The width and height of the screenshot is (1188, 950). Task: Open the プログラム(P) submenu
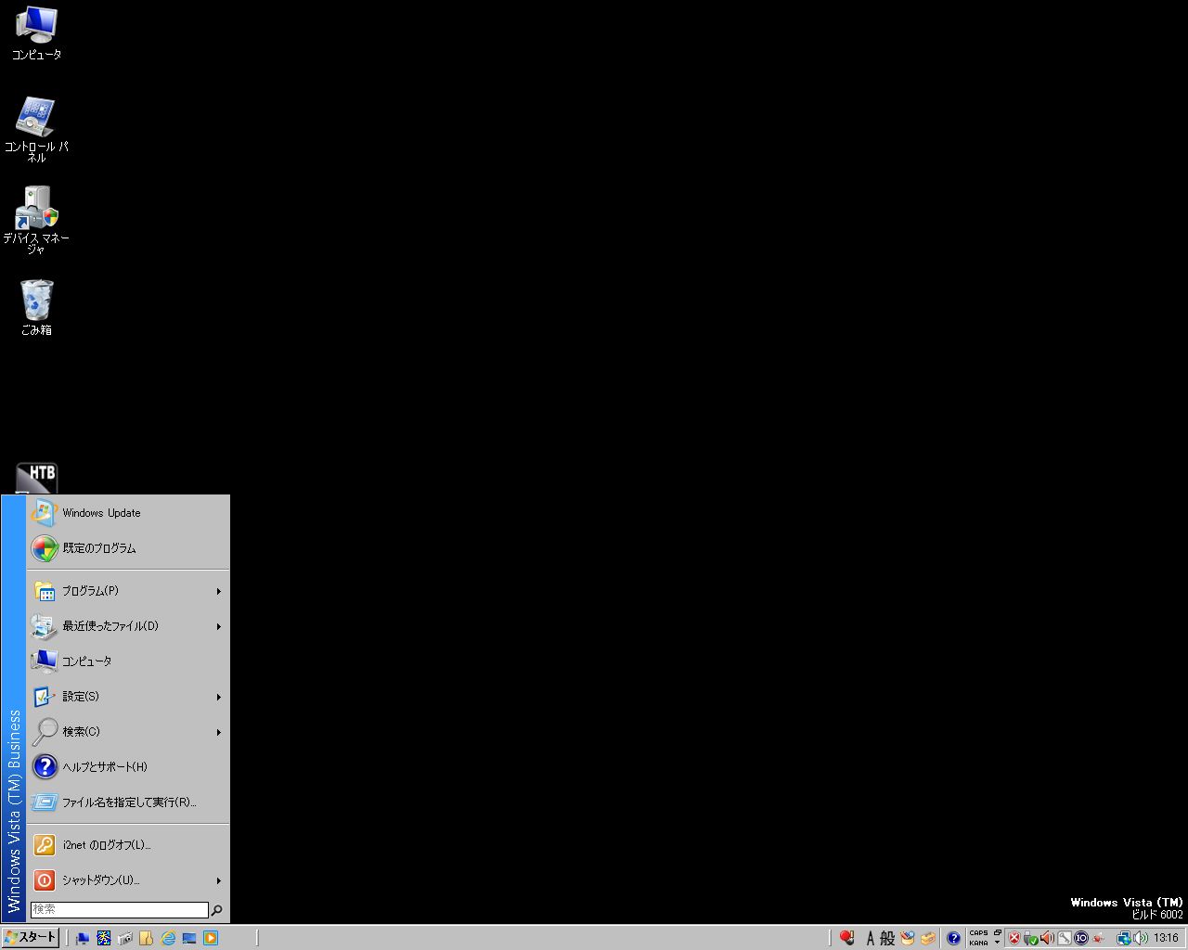(x=128, y=591)
